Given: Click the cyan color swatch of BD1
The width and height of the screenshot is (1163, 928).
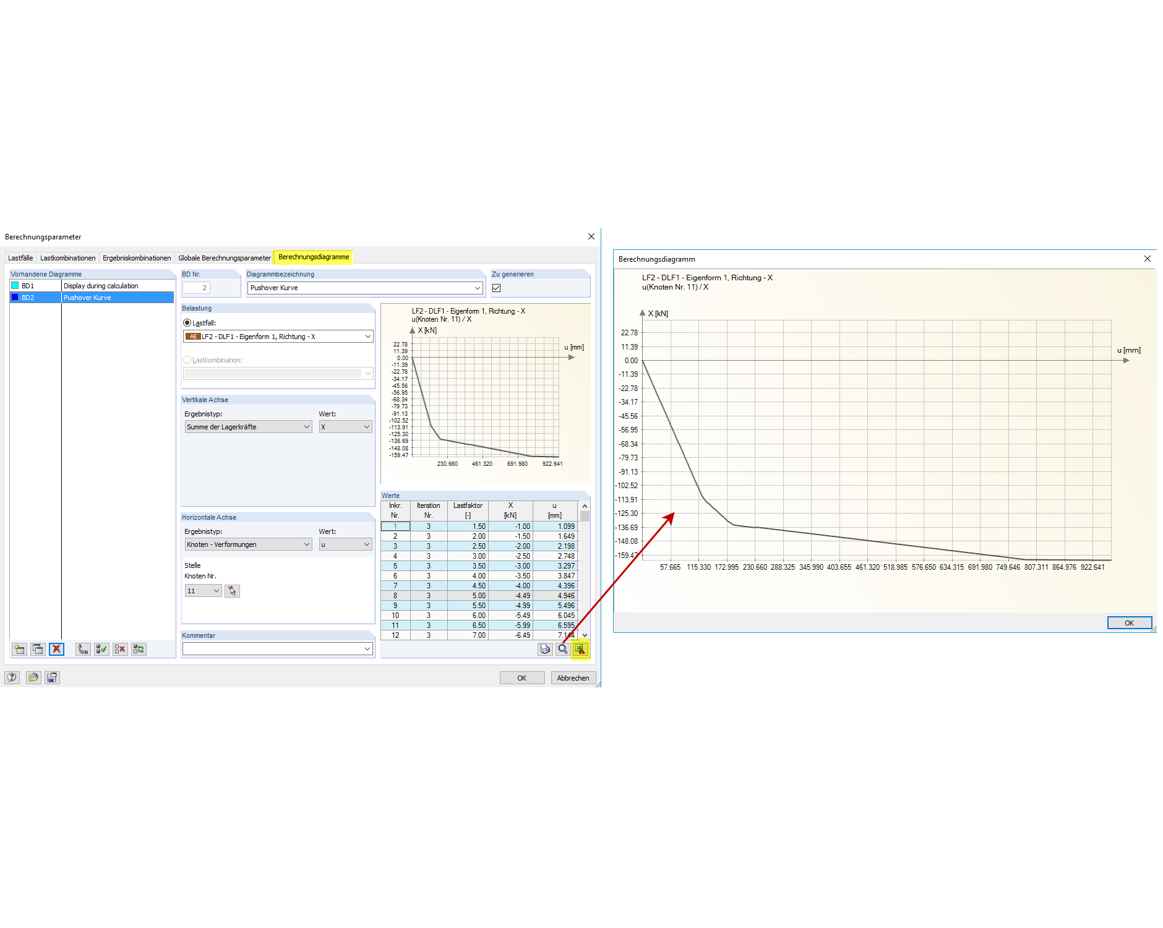Looking at the screenshot, I should pos(15,286).
